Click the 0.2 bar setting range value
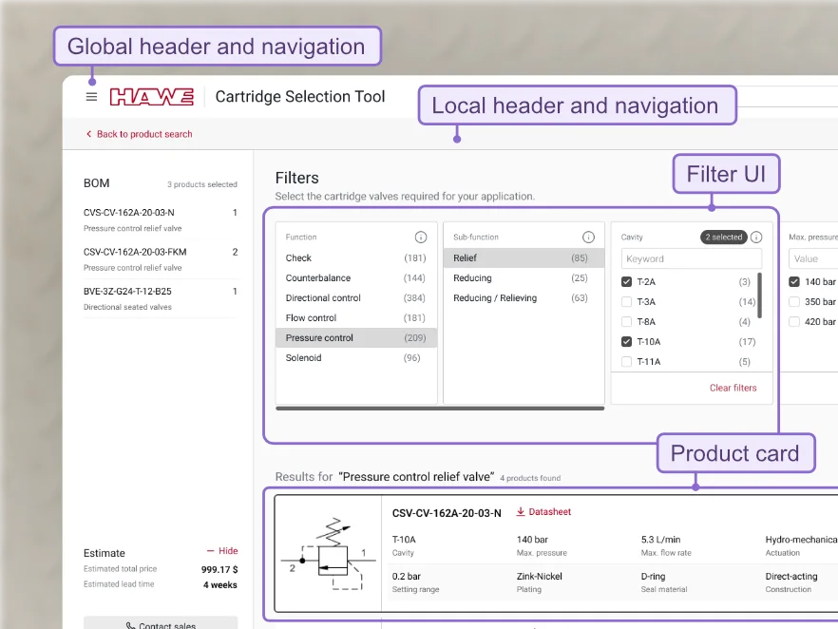The image size is (838, 629). pos(407,576)
